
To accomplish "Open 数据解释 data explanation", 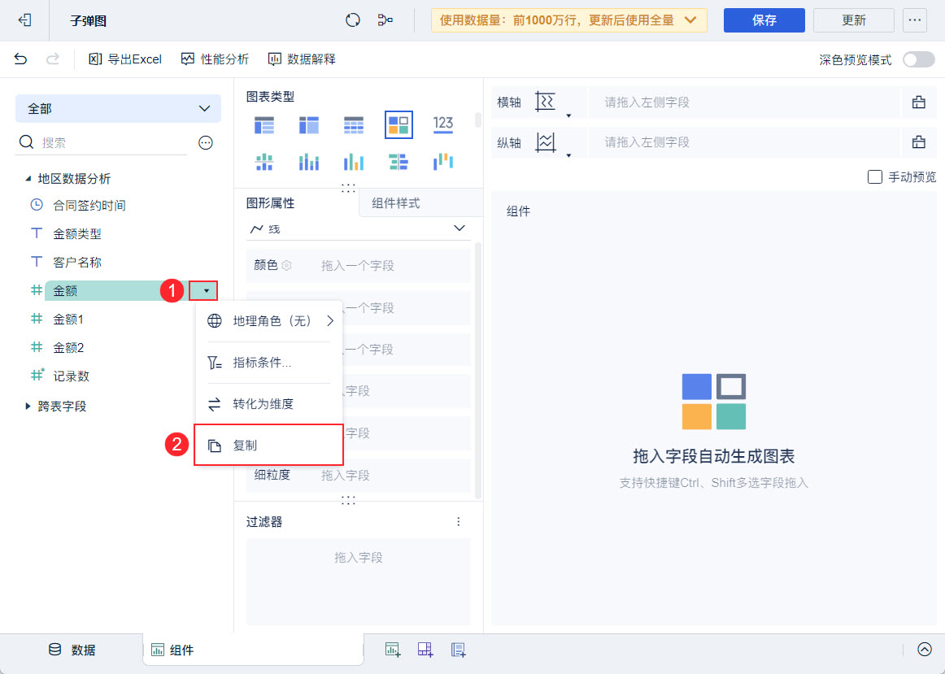I will click(302, 59).
